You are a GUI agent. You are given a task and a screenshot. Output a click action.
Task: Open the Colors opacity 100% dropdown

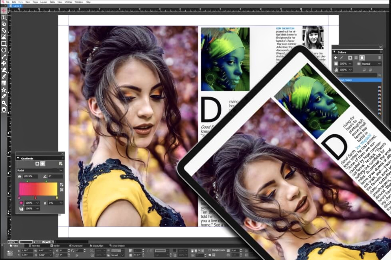[x=346, y=70]
